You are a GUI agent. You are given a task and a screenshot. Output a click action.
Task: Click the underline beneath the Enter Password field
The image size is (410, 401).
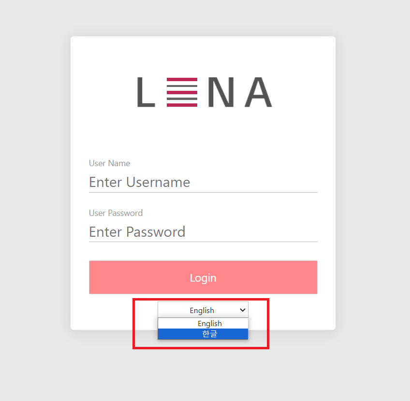point(203,242)
